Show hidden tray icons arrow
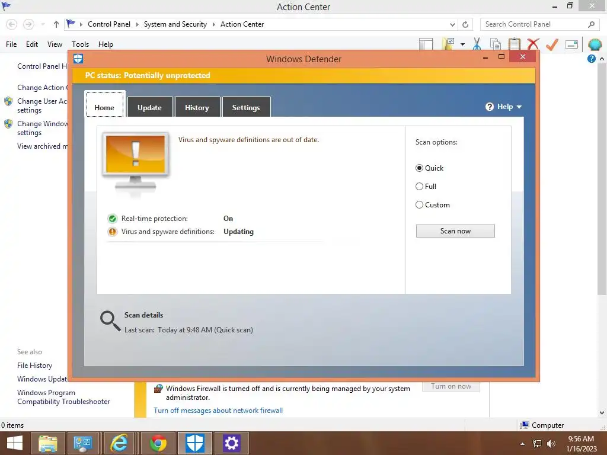 (x=523, y=444)
